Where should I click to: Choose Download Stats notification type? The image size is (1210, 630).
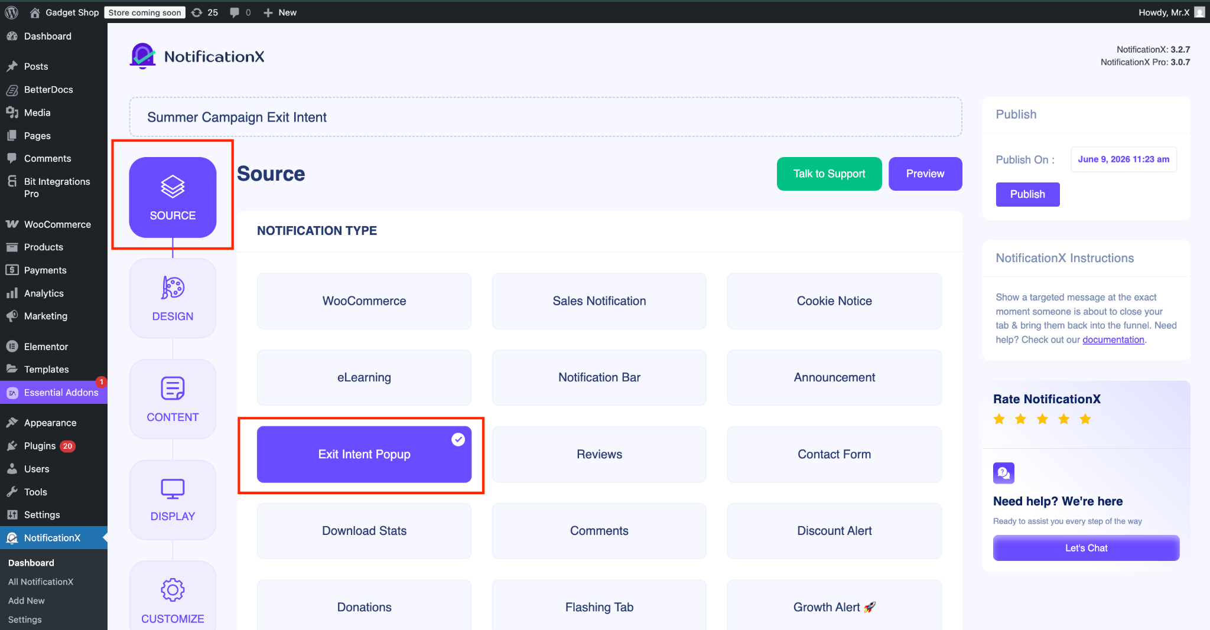click(364, 531)
